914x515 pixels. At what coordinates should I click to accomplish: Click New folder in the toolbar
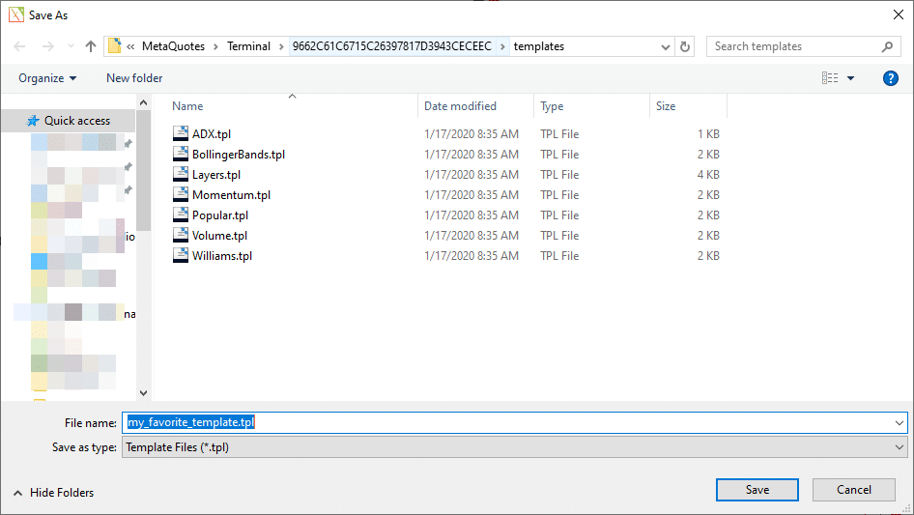(134, 78)
